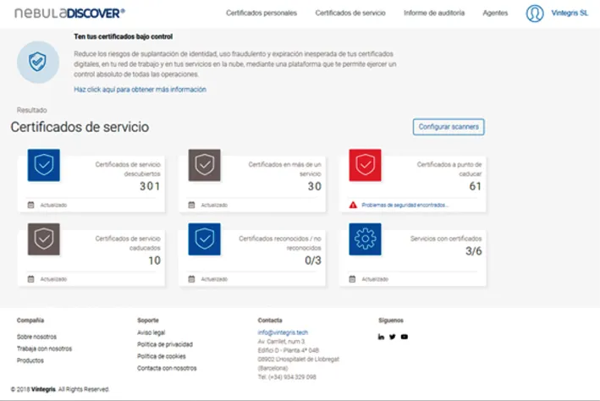Click the gear icon for services with certificates
Image resolution: width=600 pixels, height=401 pixels.
[365, 239]
